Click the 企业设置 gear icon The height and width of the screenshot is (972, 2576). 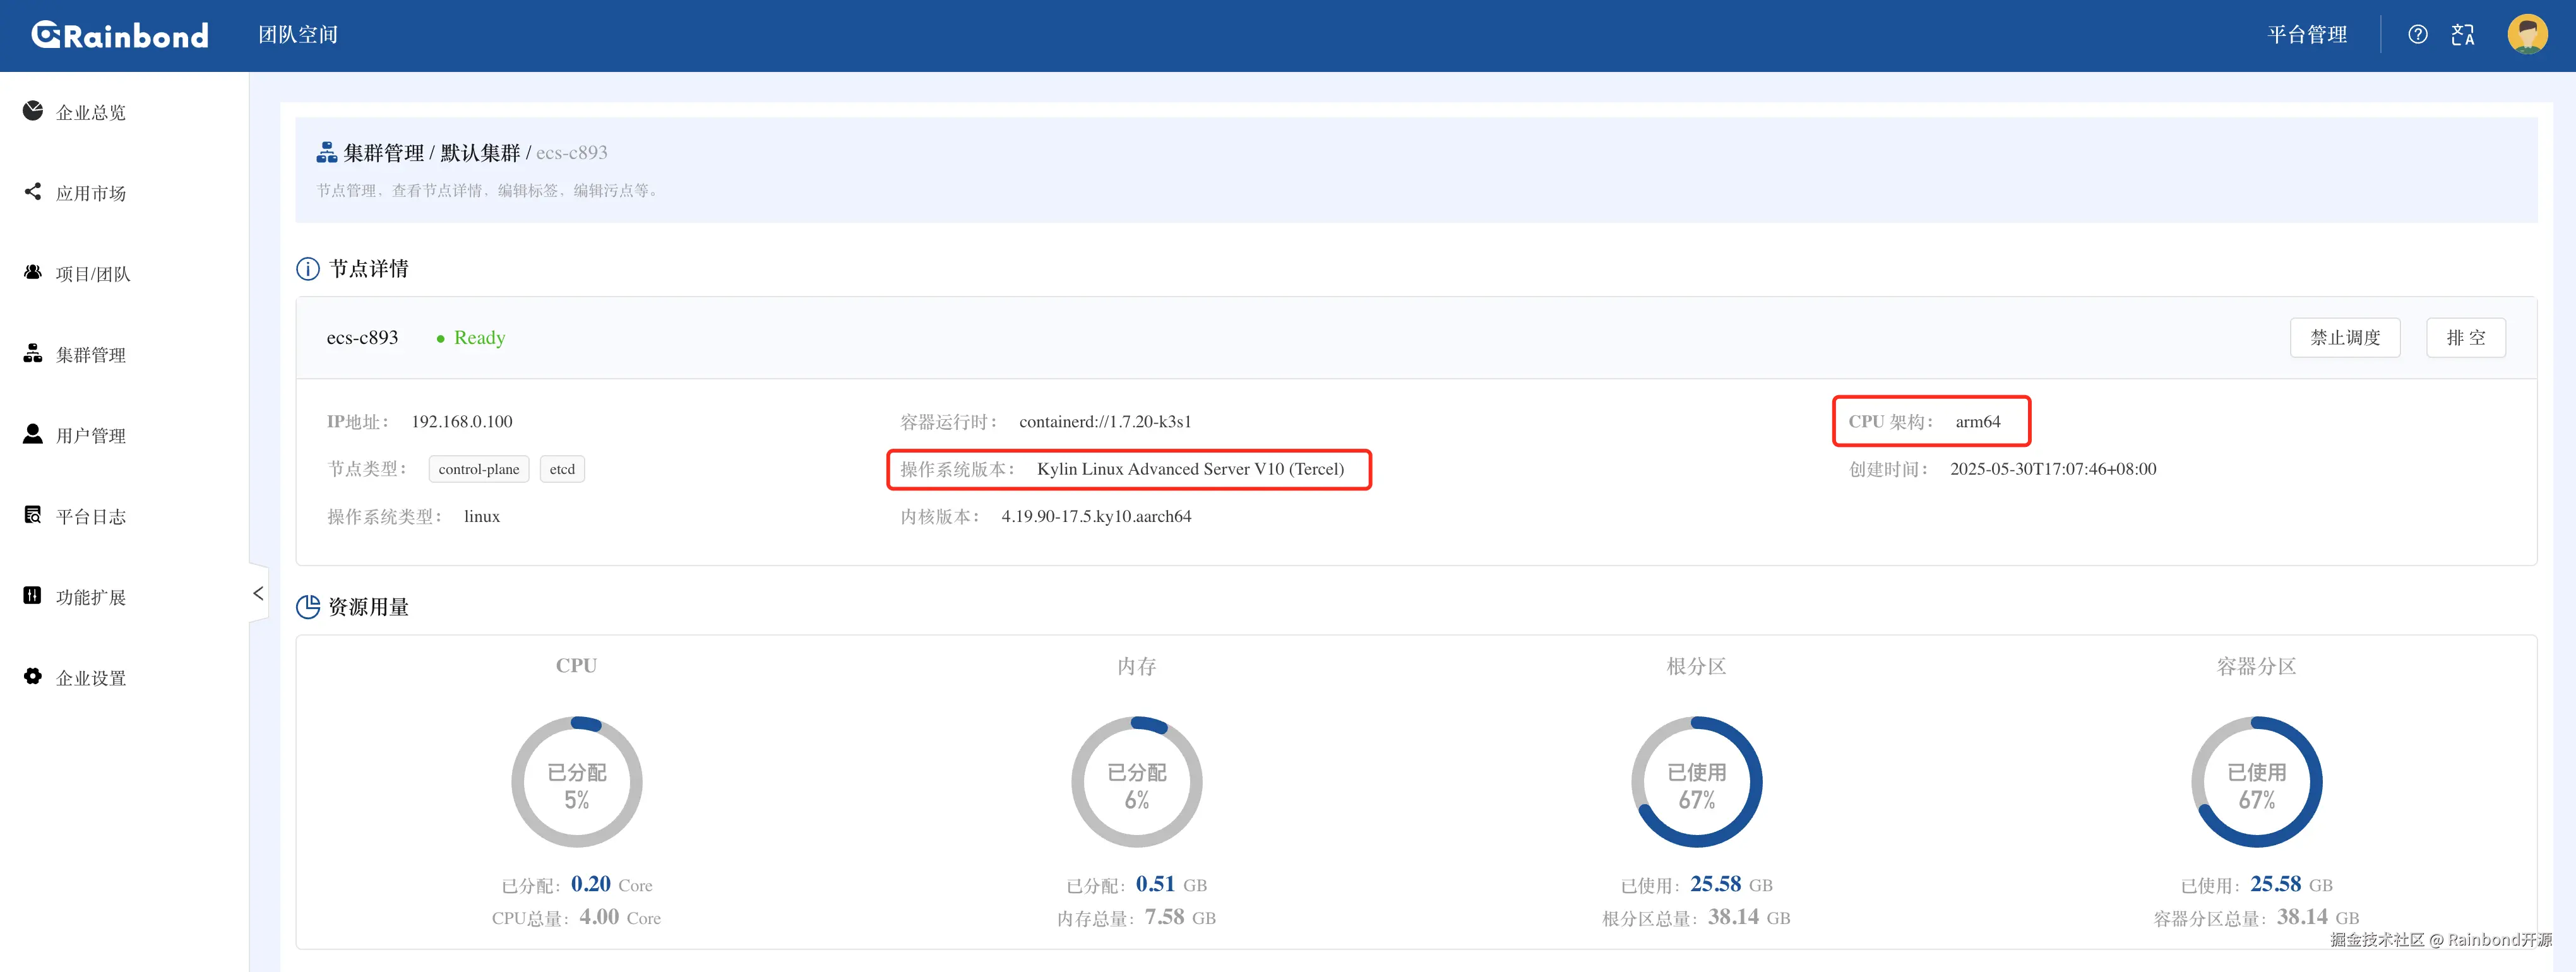coord(33,677)
